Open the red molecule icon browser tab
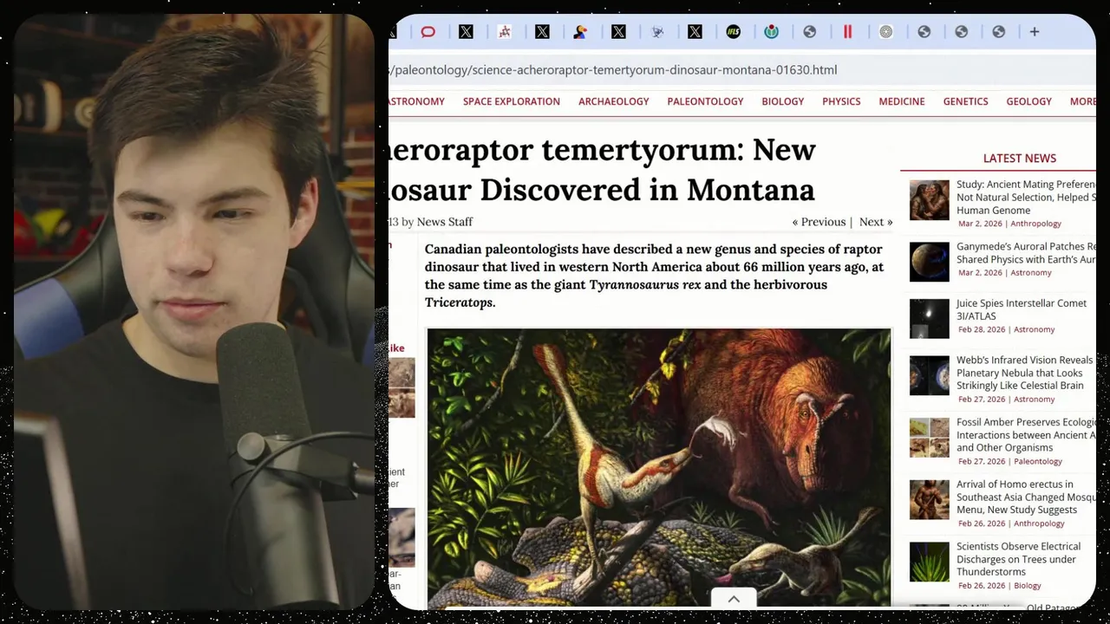 tap(504, 32)
